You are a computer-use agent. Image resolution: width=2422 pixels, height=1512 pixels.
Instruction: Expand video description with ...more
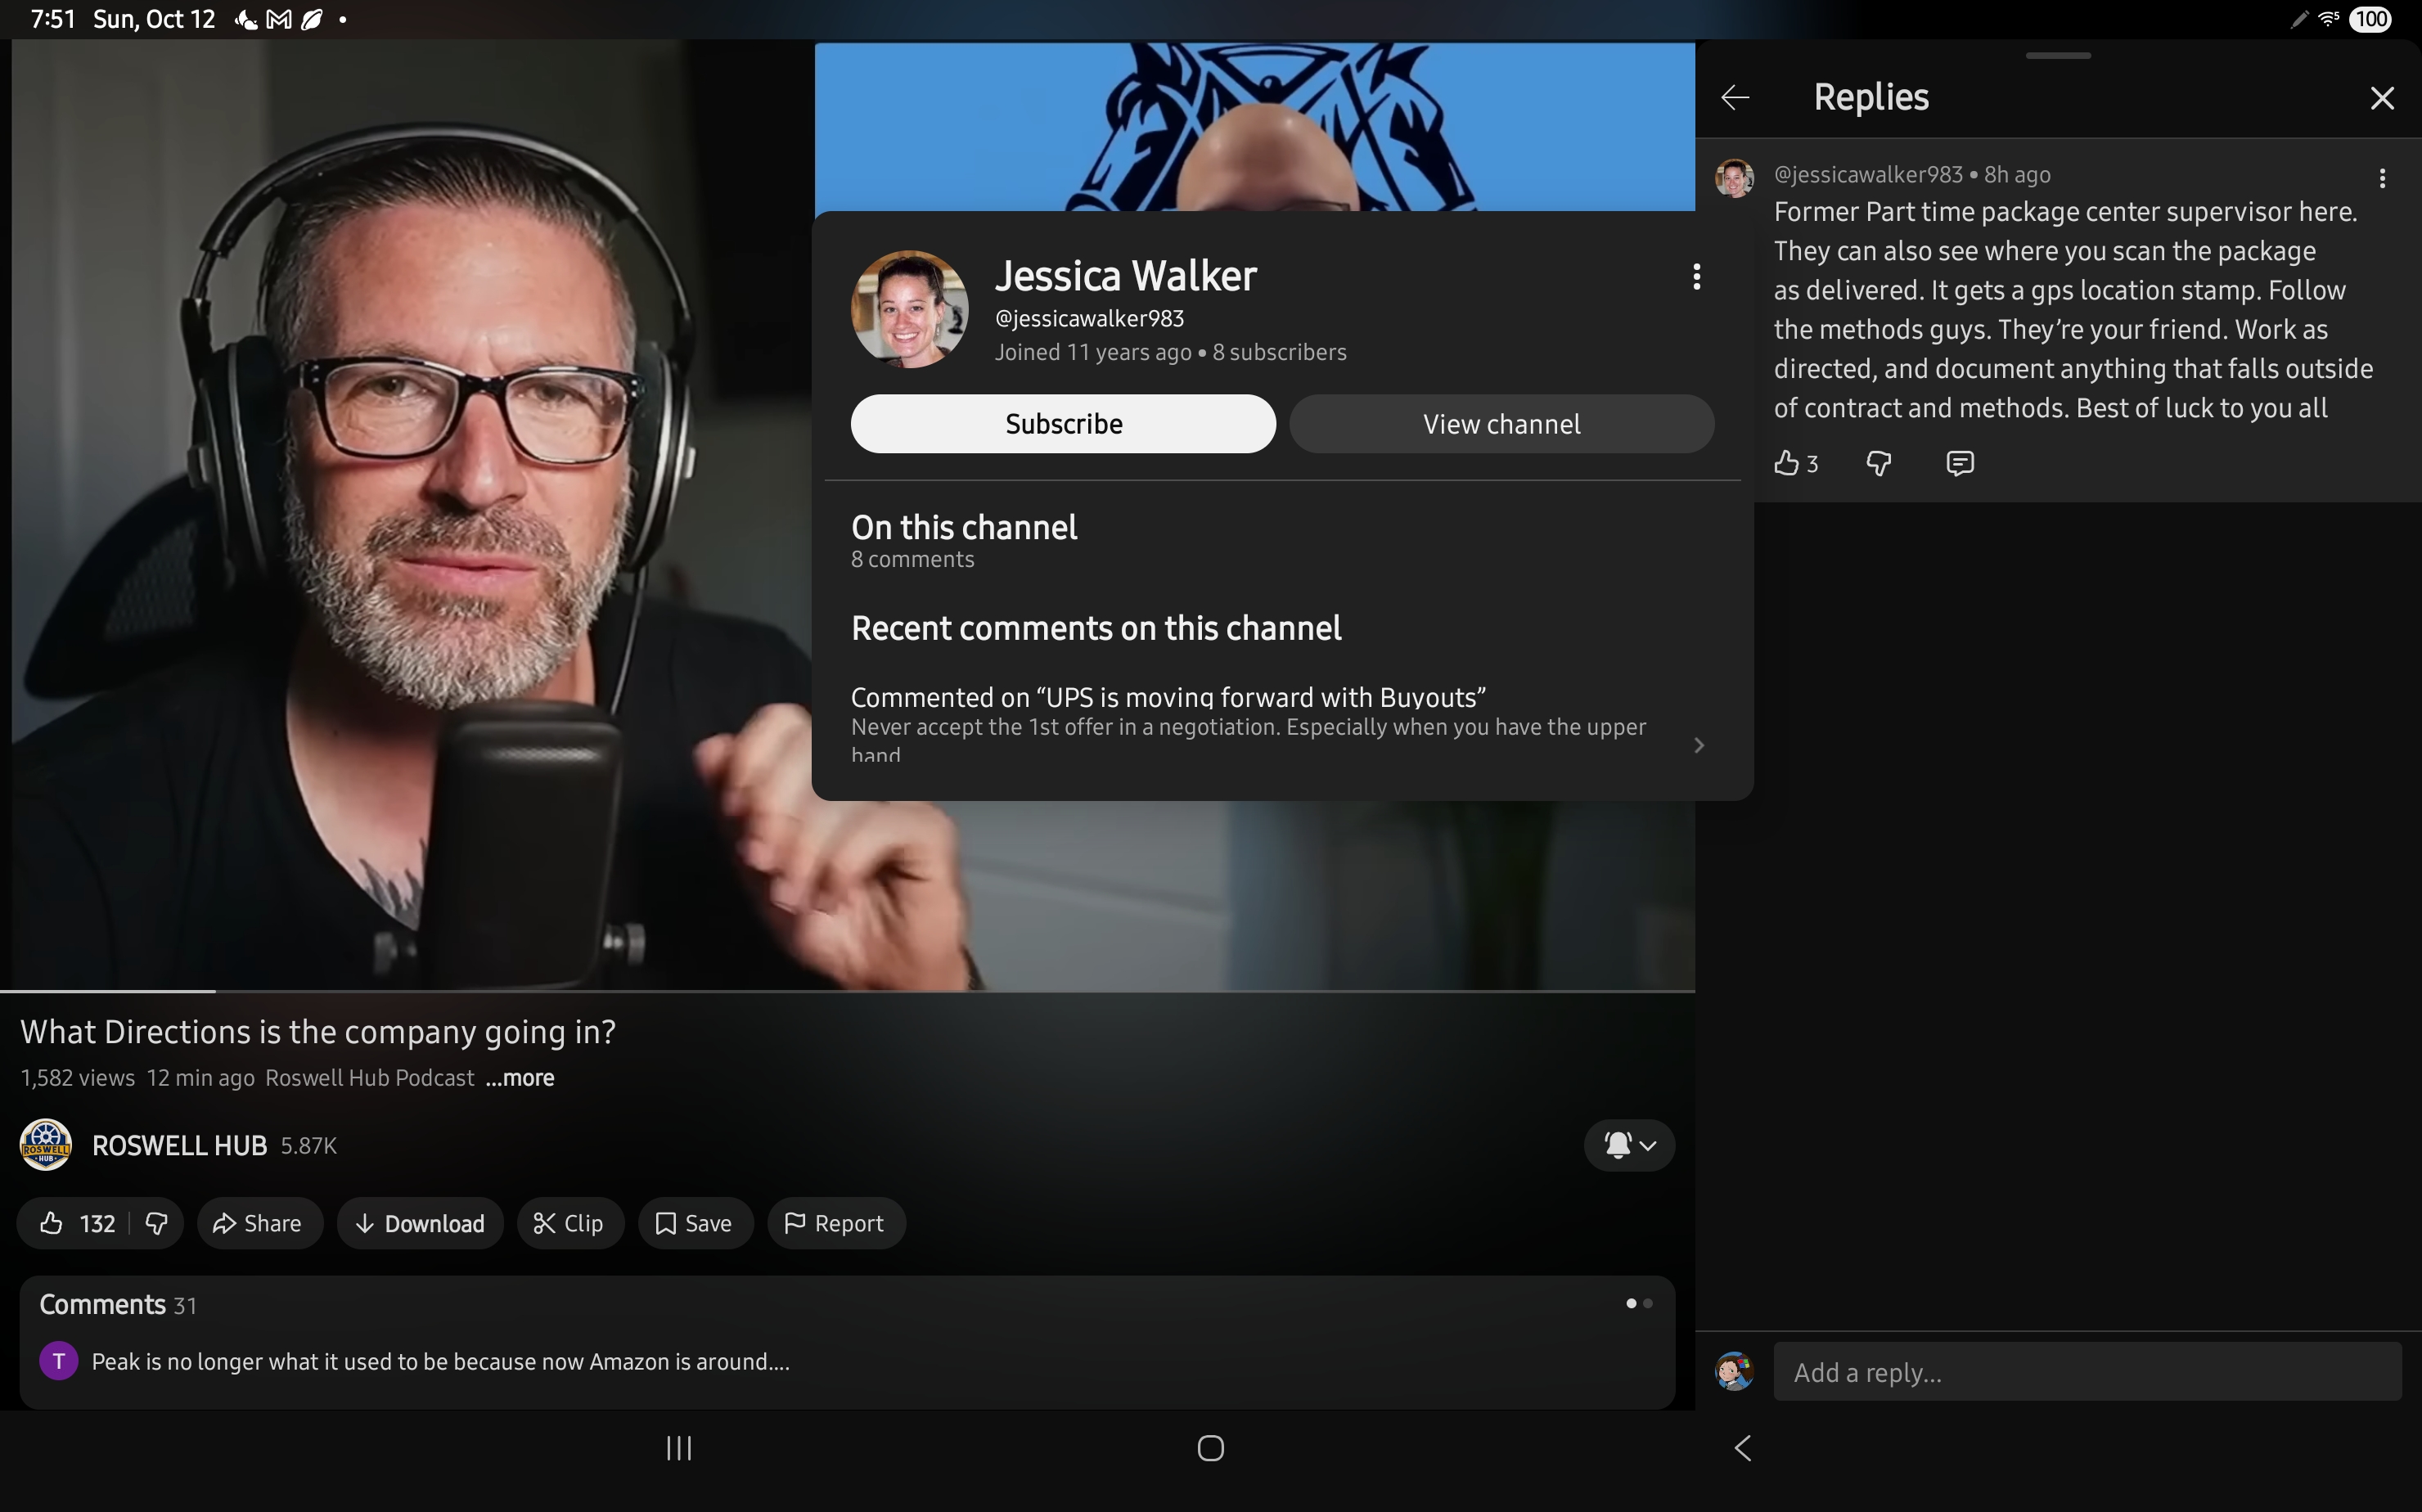click(520, 1078)
